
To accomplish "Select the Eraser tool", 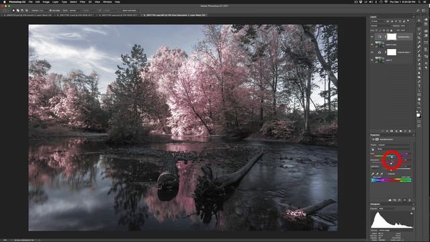I will point(419,64).
